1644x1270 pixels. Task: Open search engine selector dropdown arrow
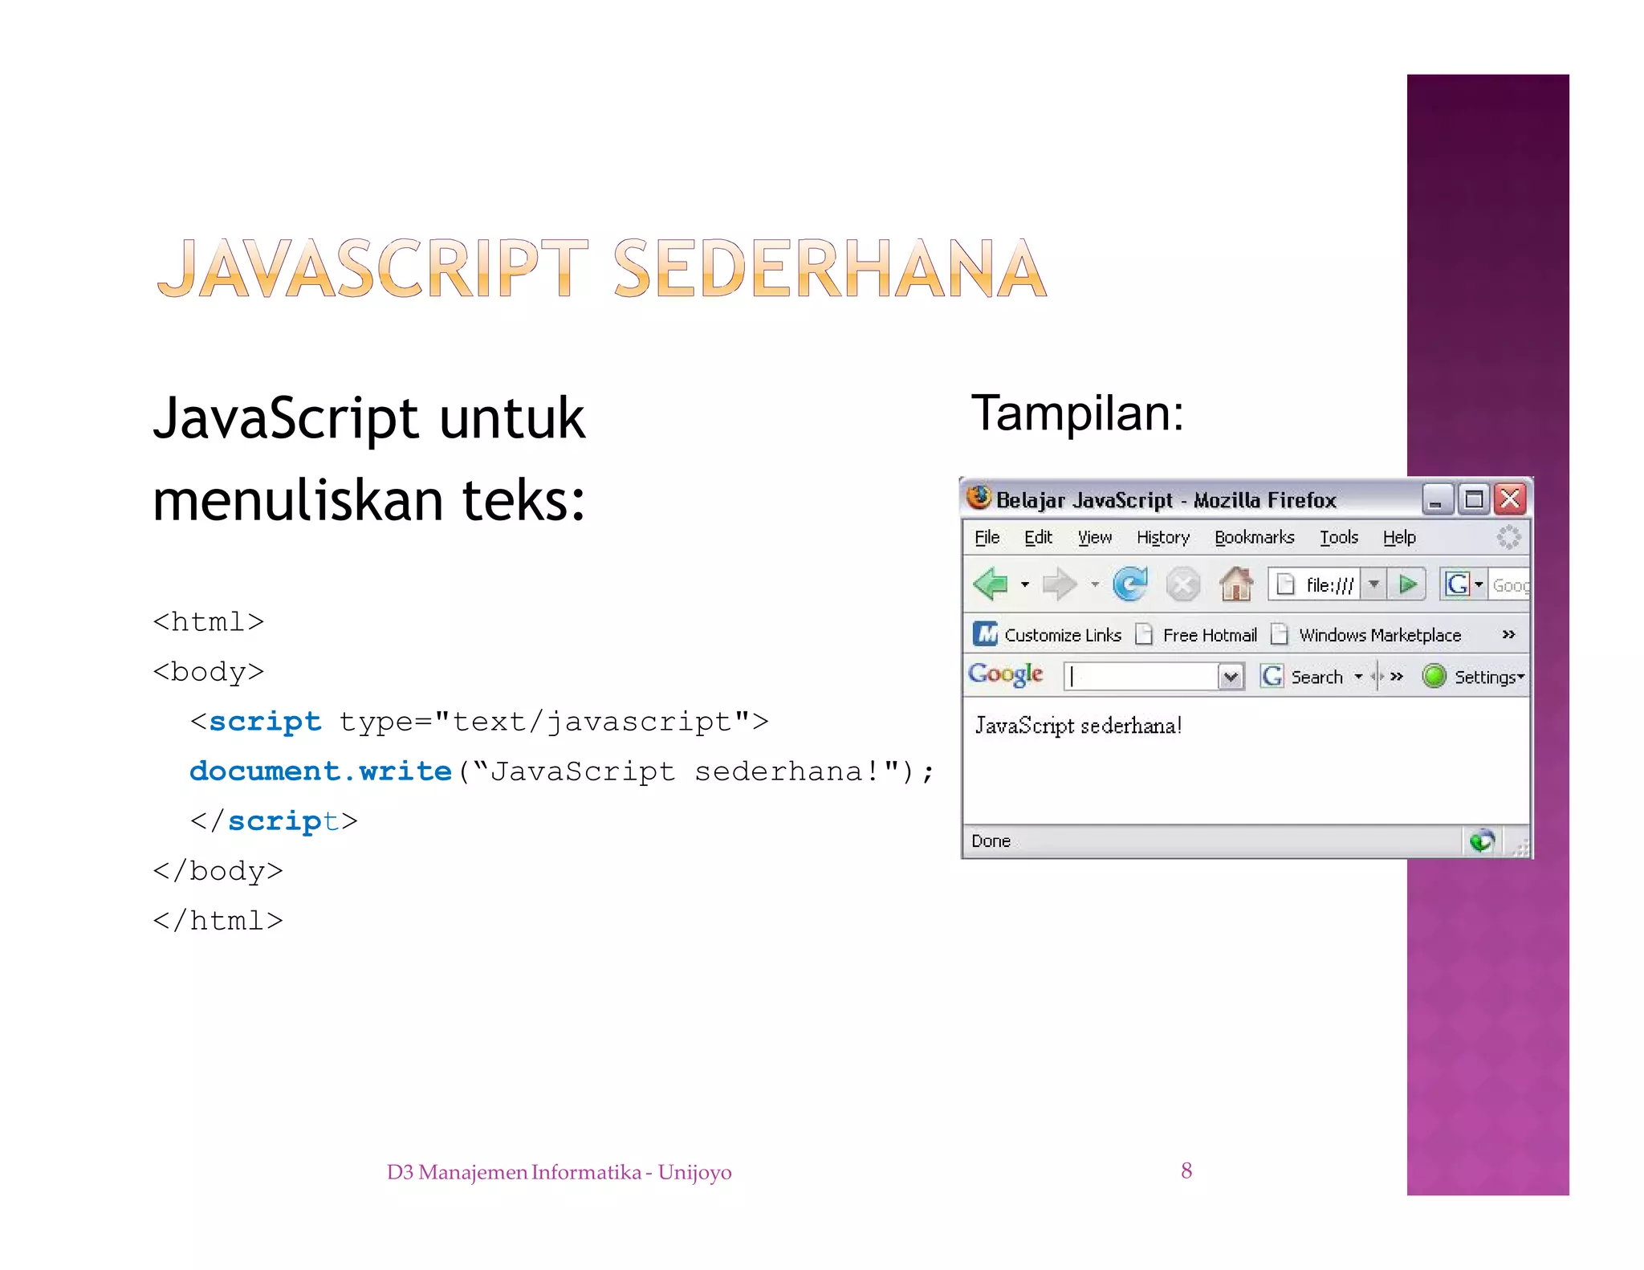pyautogui.click(x=1479, y=584)
